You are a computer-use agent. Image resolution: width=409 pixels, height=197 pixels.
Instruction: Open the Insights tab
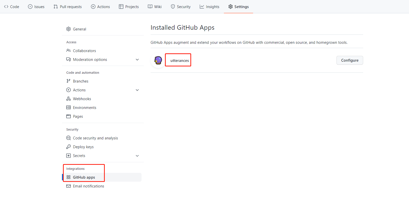coord(210,7)
